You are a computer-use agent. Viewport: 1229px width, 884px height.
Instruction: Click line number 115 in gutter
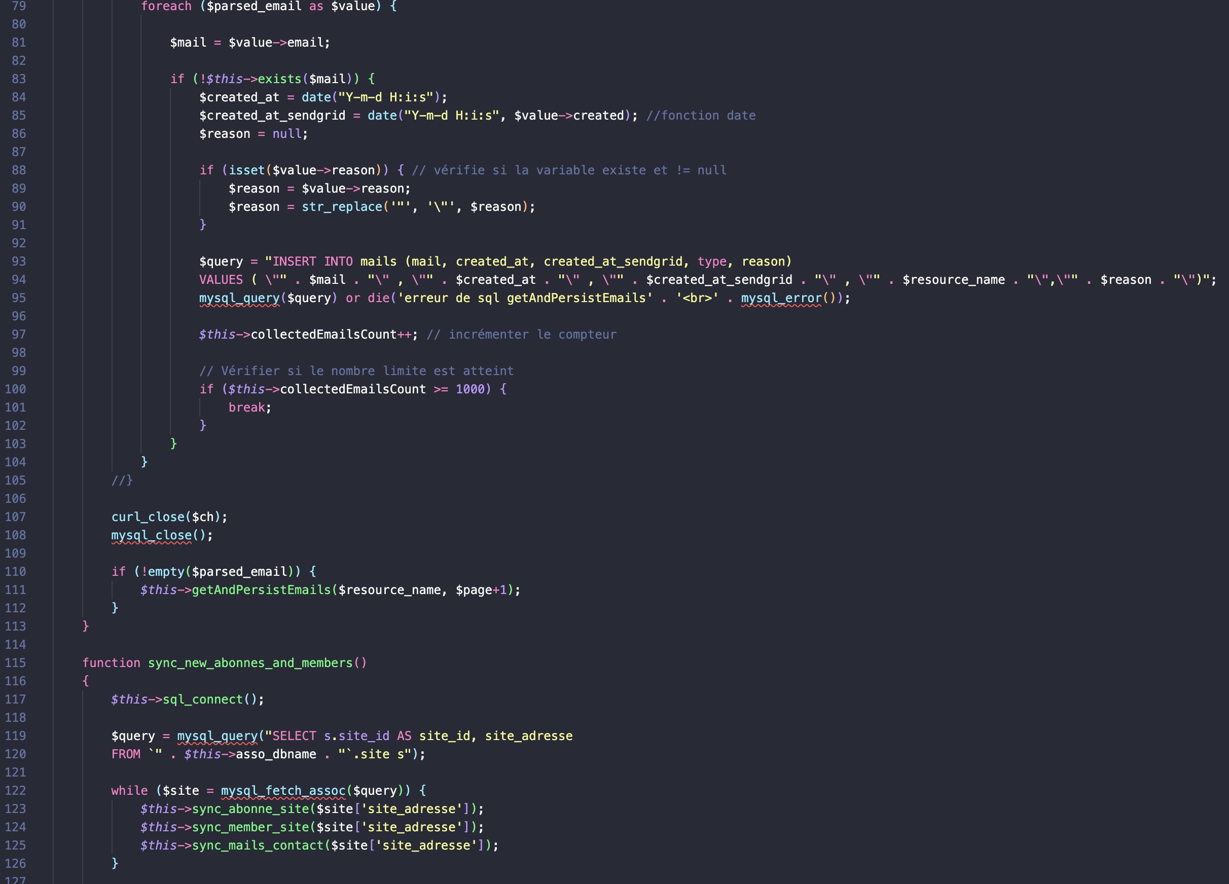15,662
